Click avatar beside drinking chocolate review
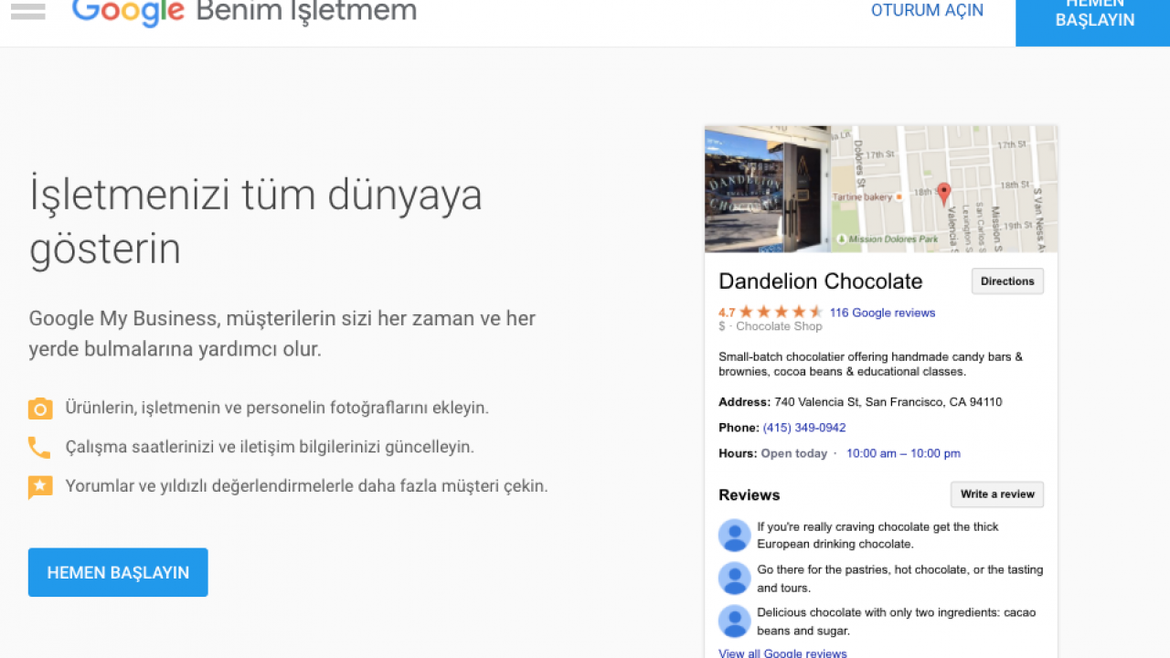1170x658 pixels. click(x=734, y=536)
